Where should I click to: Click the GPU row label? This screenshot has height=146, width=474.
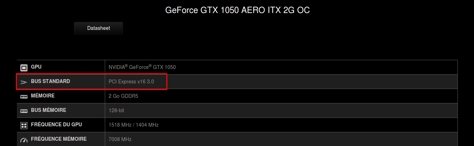(37, 67)
